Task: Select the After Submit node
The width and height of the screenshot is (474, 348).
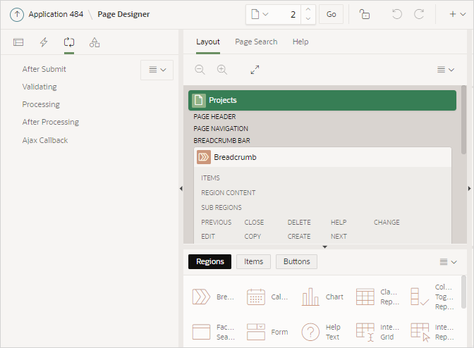Action: pos(44,69)
